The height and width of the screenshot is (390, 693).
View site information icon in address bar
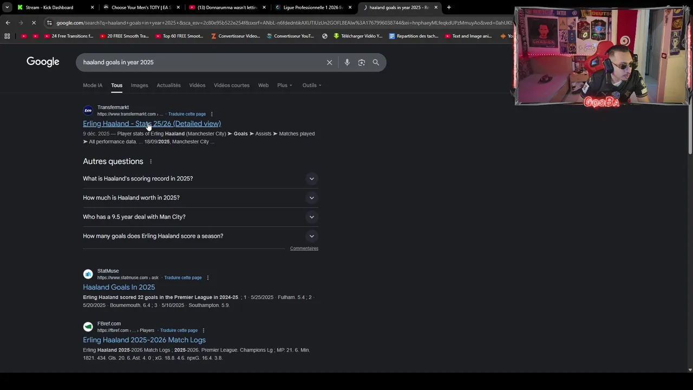(x=49, y=23)
